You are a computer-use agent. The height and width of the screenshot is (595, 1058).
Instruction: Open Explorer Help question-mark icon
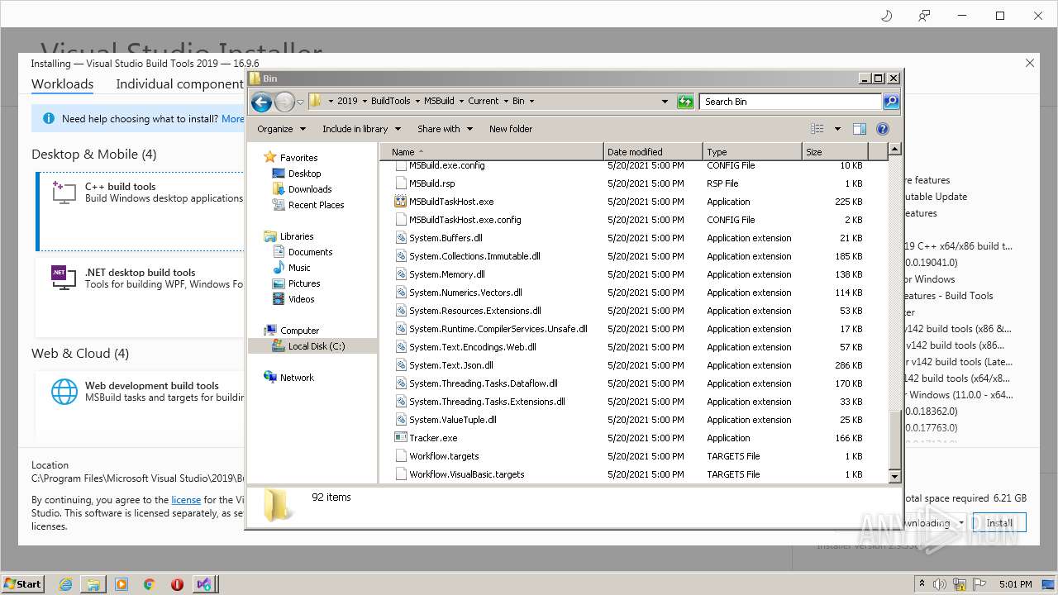pyautogui.click(x=882, y=129)
